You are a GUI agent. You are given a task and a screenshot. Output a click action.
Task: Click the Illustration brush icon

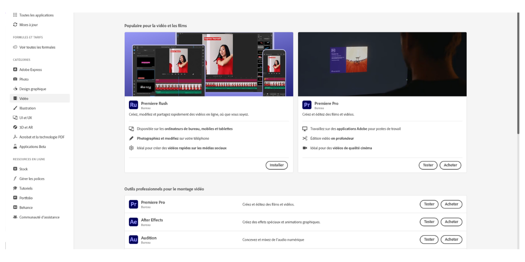(x=15, y=108)
